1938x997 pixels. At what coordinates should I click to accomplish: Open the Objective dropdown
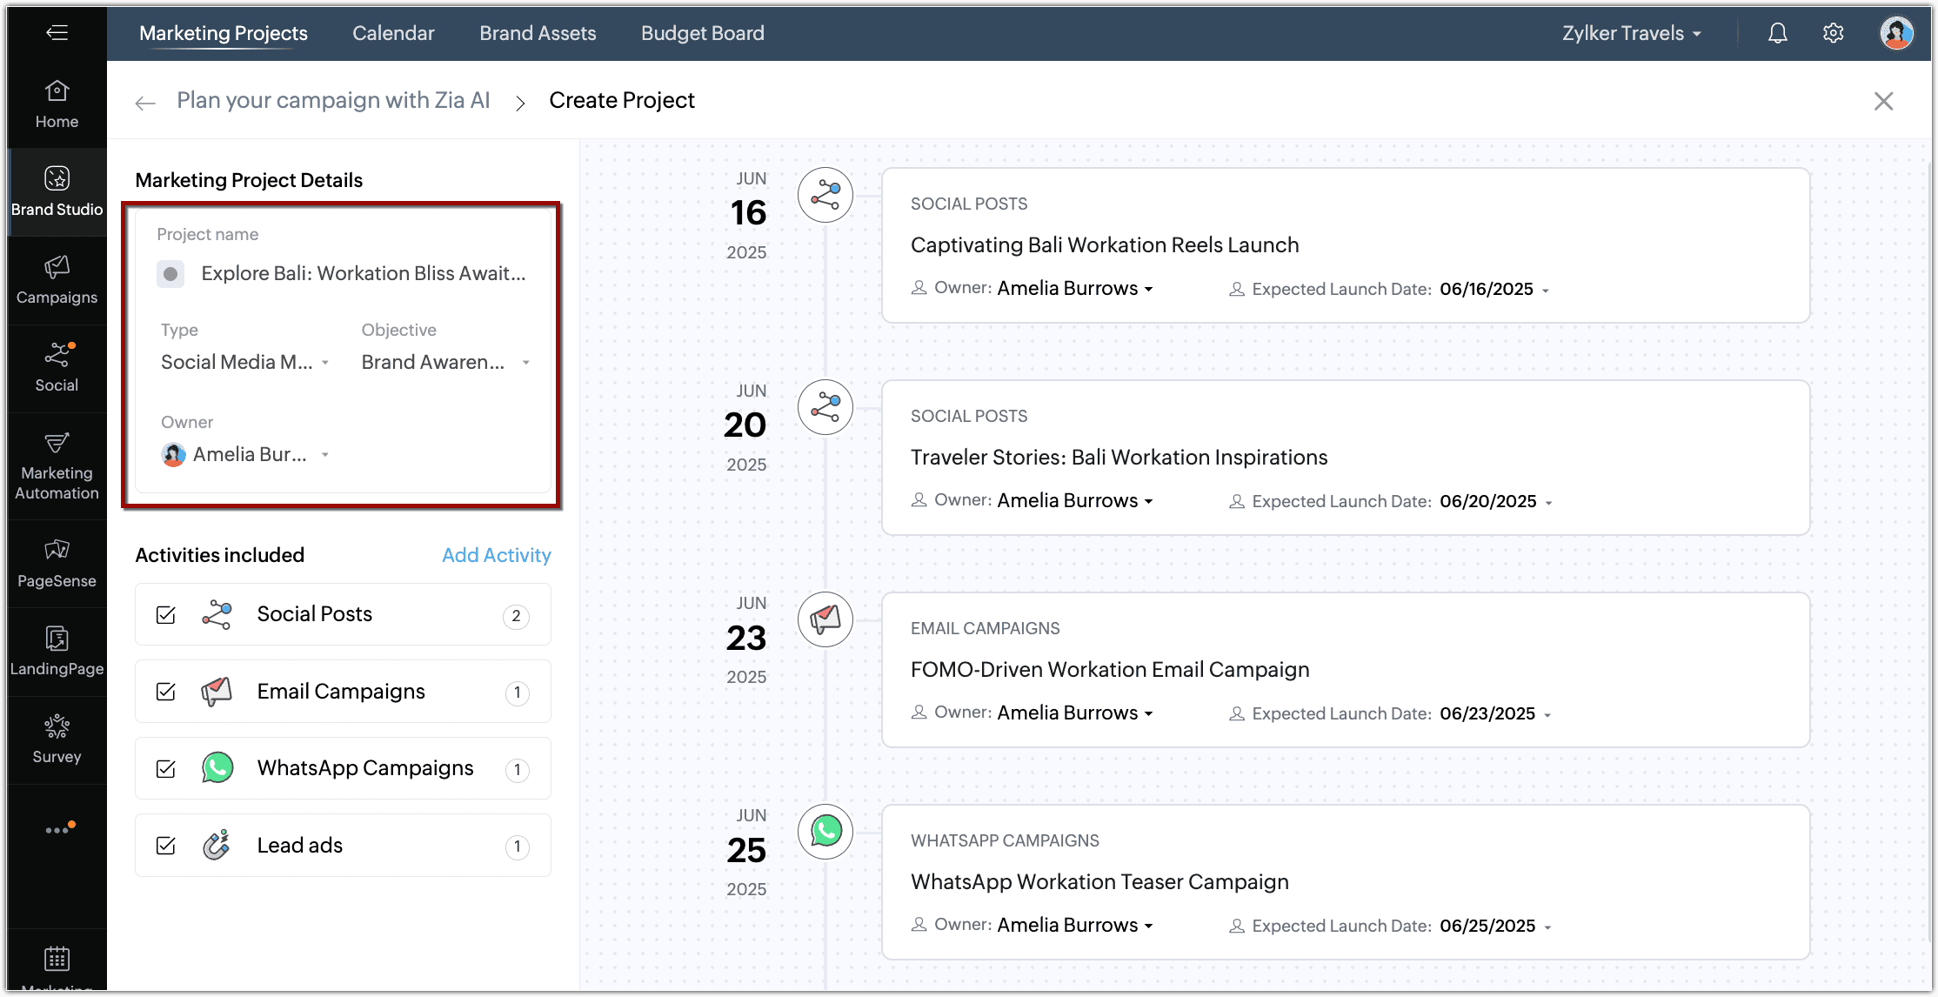tap(445, 362)
